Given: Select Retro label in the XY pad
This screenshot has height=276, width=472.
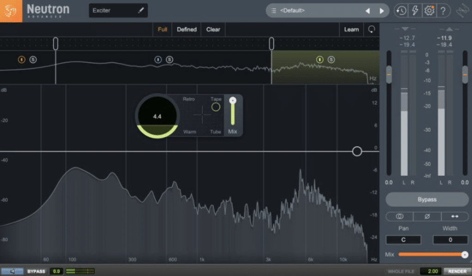Looking at the screenshot, I should 189,99.
